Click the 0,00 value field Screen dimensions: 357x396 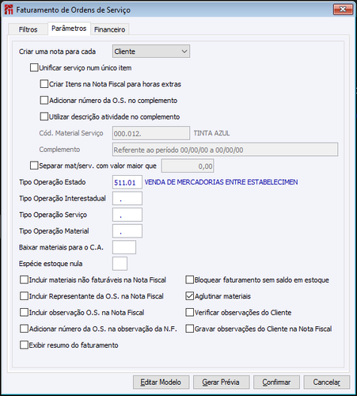(x=188, y=166)
